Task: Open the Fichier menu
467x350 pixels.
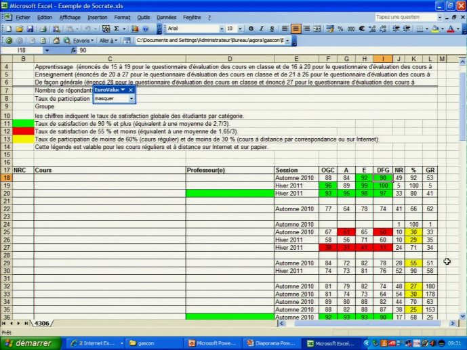Action: tap(22, 18)
